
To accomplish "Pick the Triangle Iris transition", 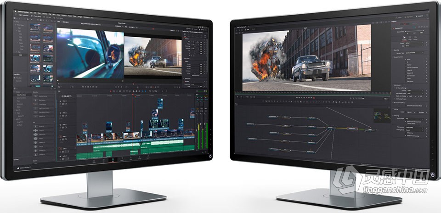I will click(44, 155).
